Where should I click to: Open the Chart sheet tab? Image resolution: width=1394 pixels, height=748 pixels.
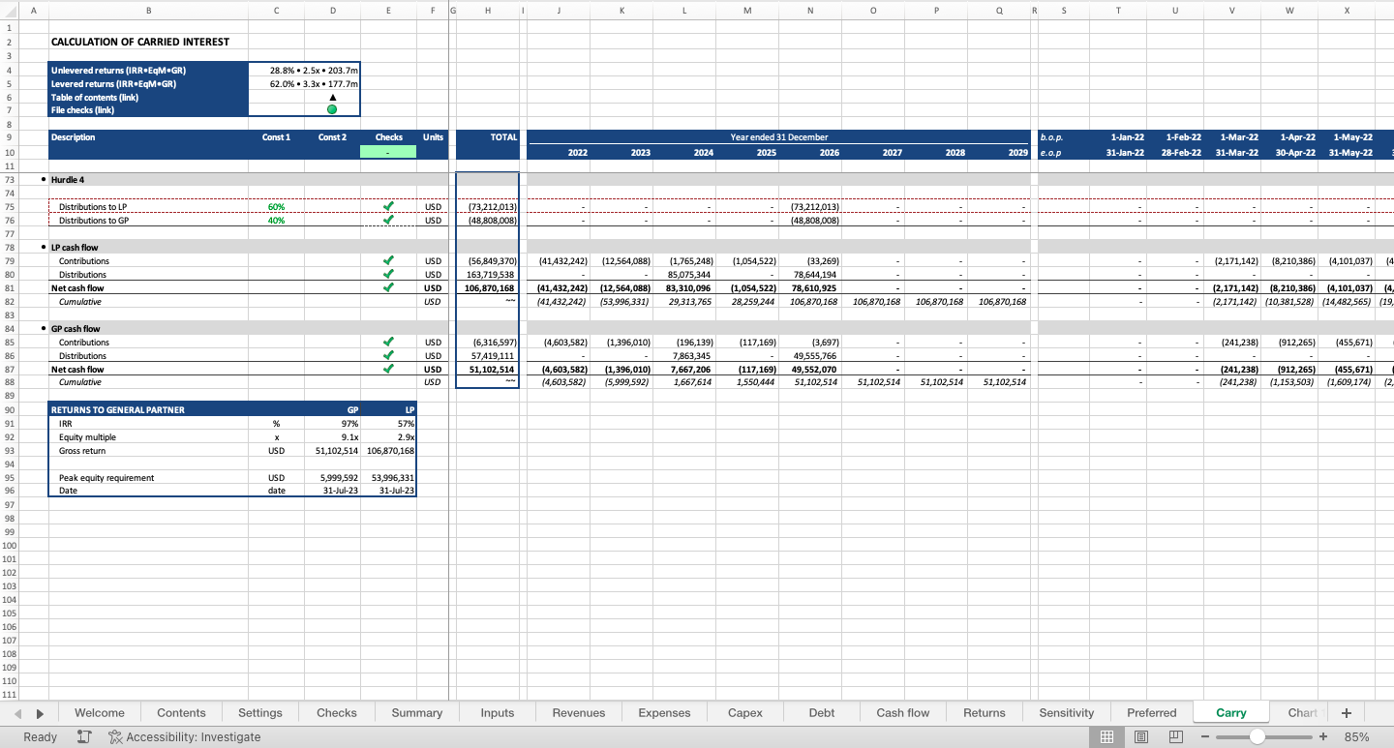click(1302, 712)
